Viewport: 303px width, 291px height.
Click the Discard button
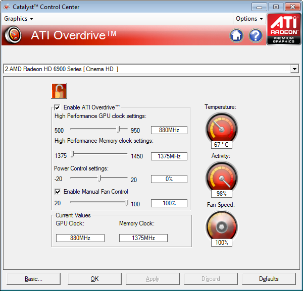pyautogui.click(x=211, y=279)
